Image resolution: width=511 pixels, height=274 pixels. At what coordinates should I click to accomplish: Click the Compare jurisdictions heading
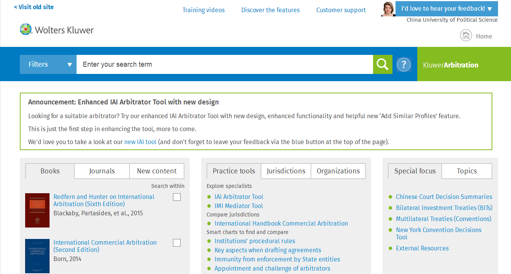(233, 215)
